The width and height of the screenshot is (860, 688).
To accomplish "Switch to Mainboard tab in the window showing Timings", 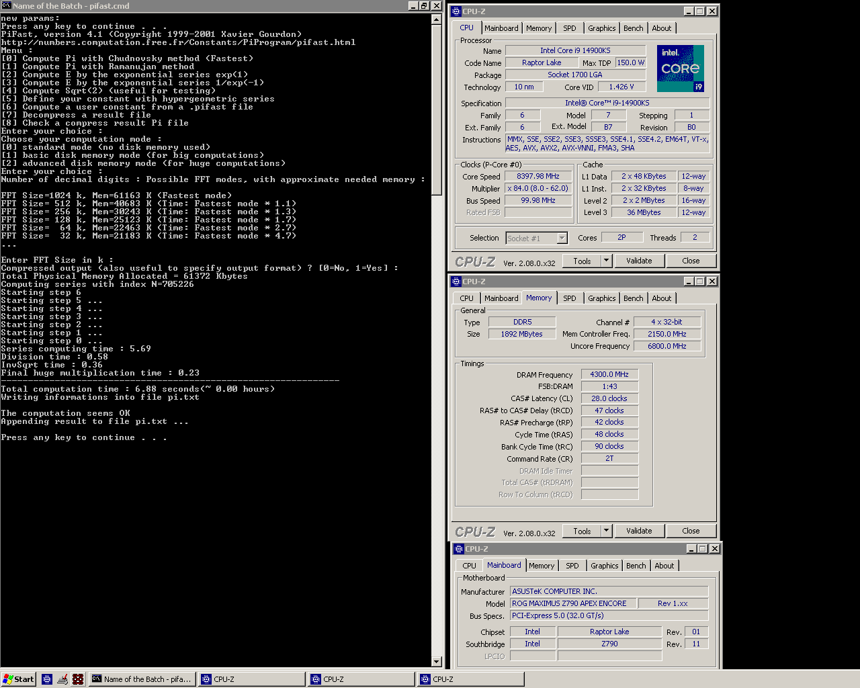I will click(x=501, y=298).
